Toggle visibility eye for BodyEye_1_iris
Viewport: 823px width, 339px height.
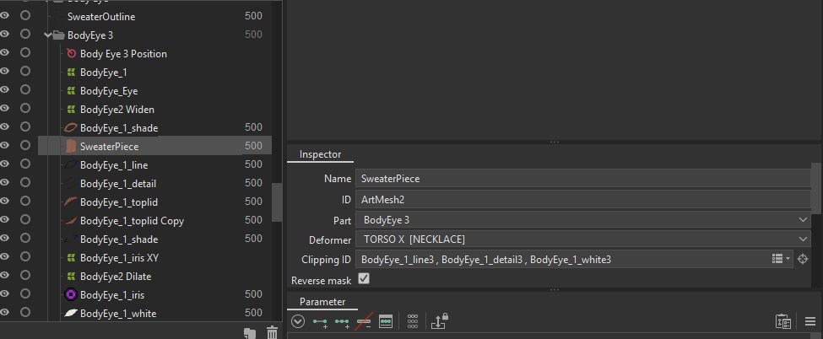(5, 293)
